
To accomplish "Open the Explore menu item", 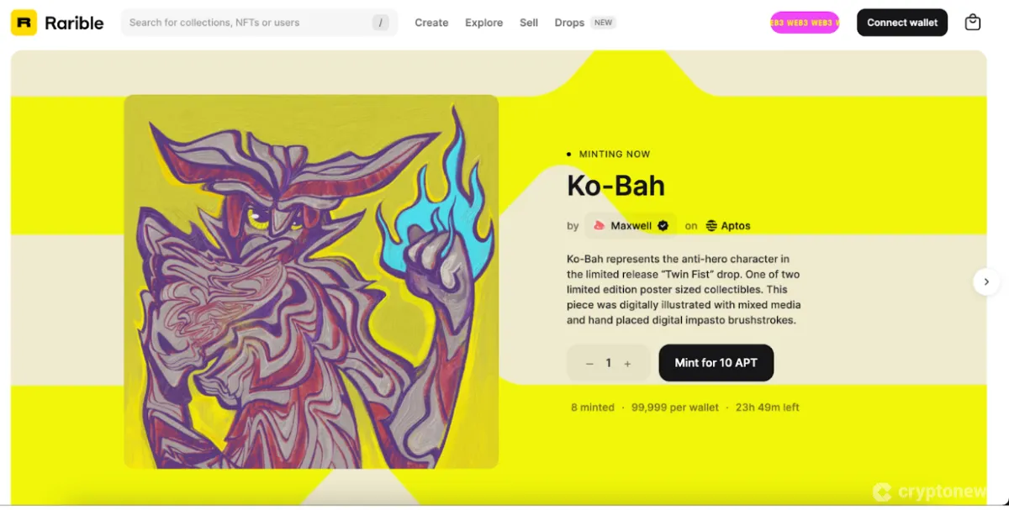I will tap(484, 23).
